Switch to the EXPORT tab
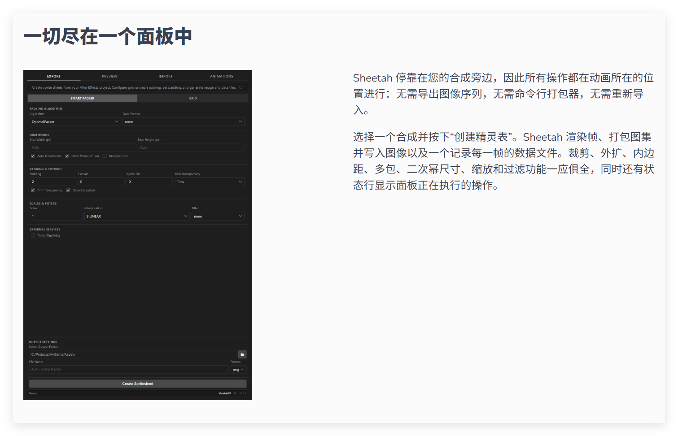Image resolution: width=678 pixels, height=436 pixels. click(x=54, y=76)
